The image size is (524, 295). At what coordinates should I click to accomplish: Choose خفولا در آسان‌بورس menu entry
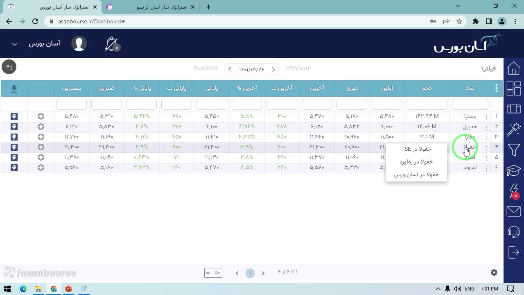[x=416, y=174]
